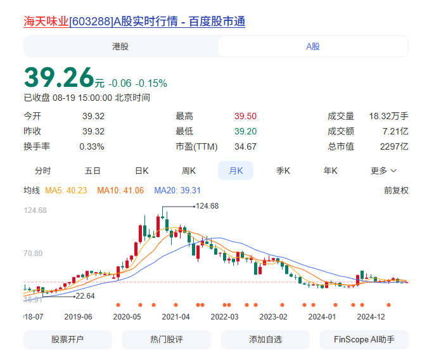Viewport: 441px width, 362px height.
Task: Select the 月K chart tab
Action: pos(236,171)
